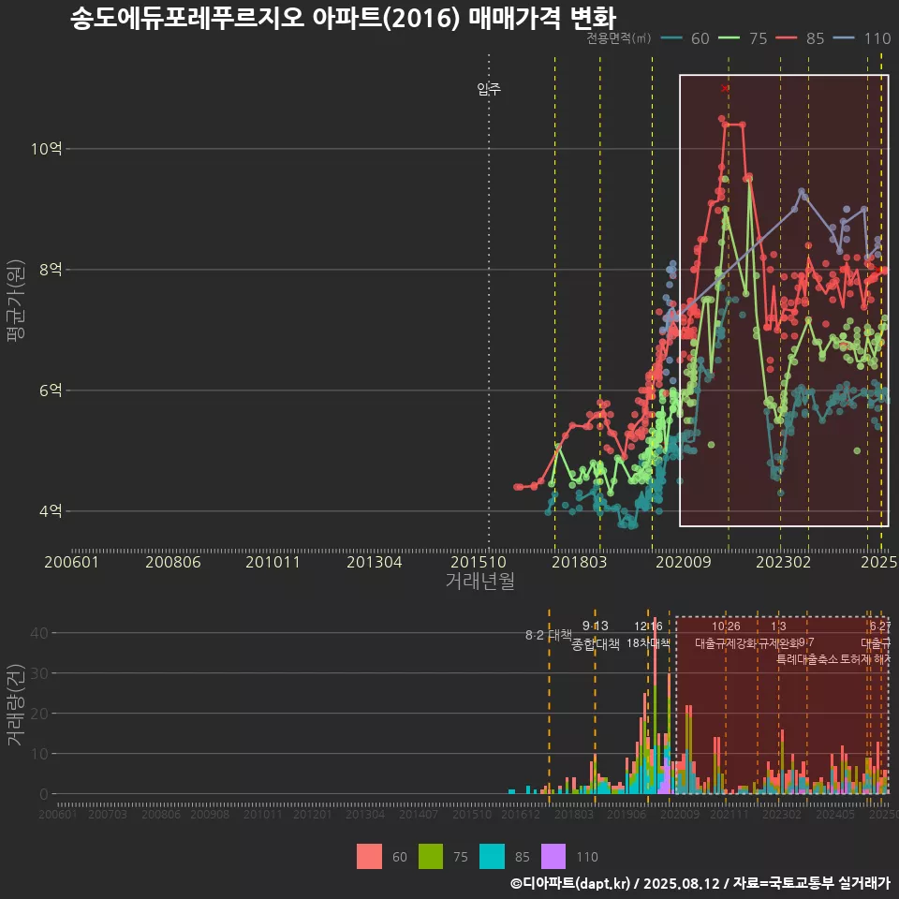Click 202405 on the volume chart axis
899x899 pixels.
point(834,814)
